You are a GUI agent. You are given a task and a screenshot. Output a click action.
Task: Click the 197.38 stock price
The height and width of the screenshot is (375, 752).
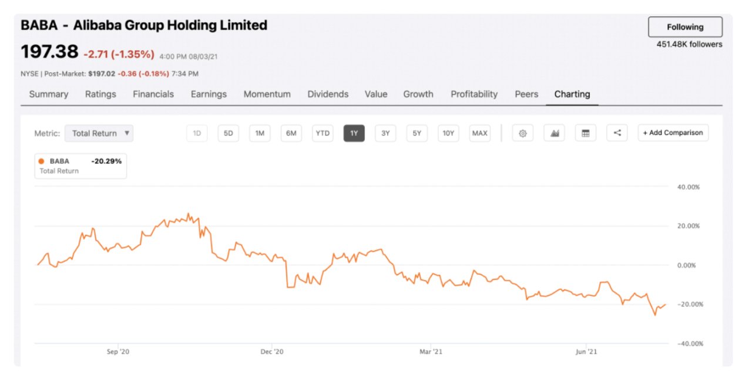(49, 52)
